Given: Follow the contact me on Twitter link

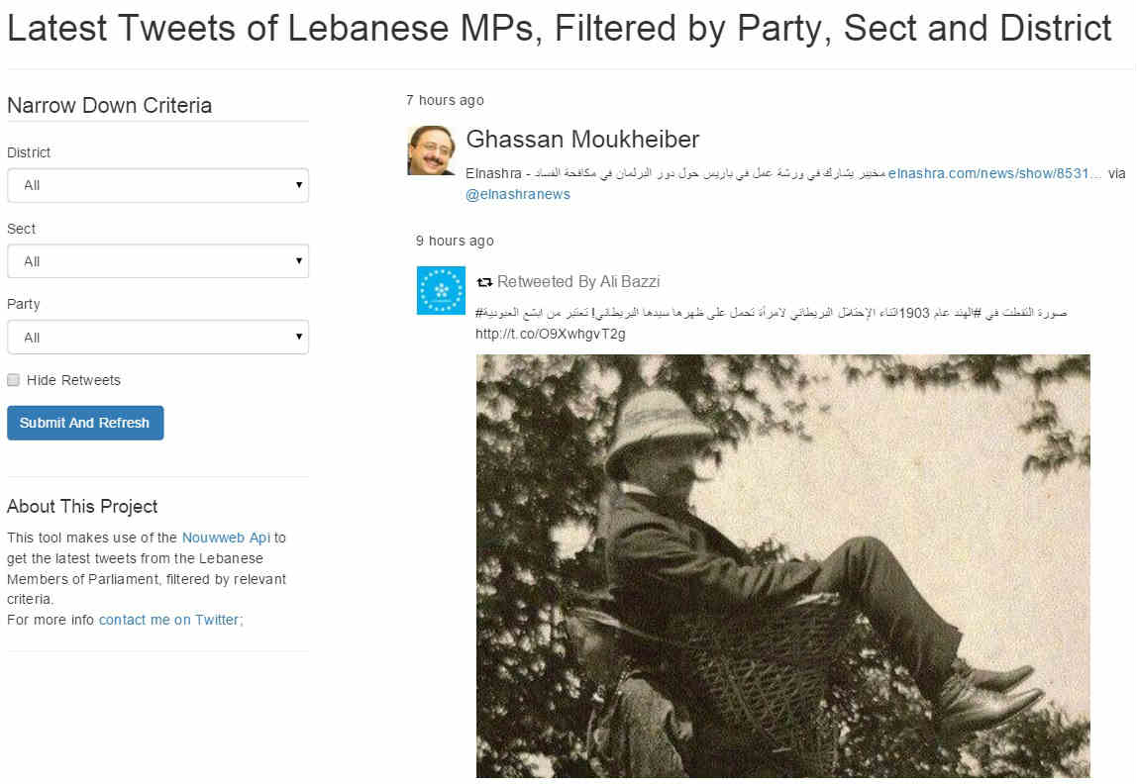Looking at the screenshot, I should (x=170, y=620).
